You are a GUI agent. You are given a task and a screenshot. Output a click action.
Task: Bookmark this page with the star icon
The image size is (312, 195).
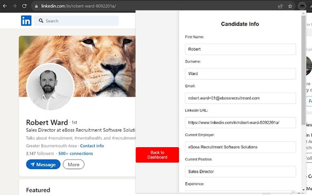(x=290, y=6)
